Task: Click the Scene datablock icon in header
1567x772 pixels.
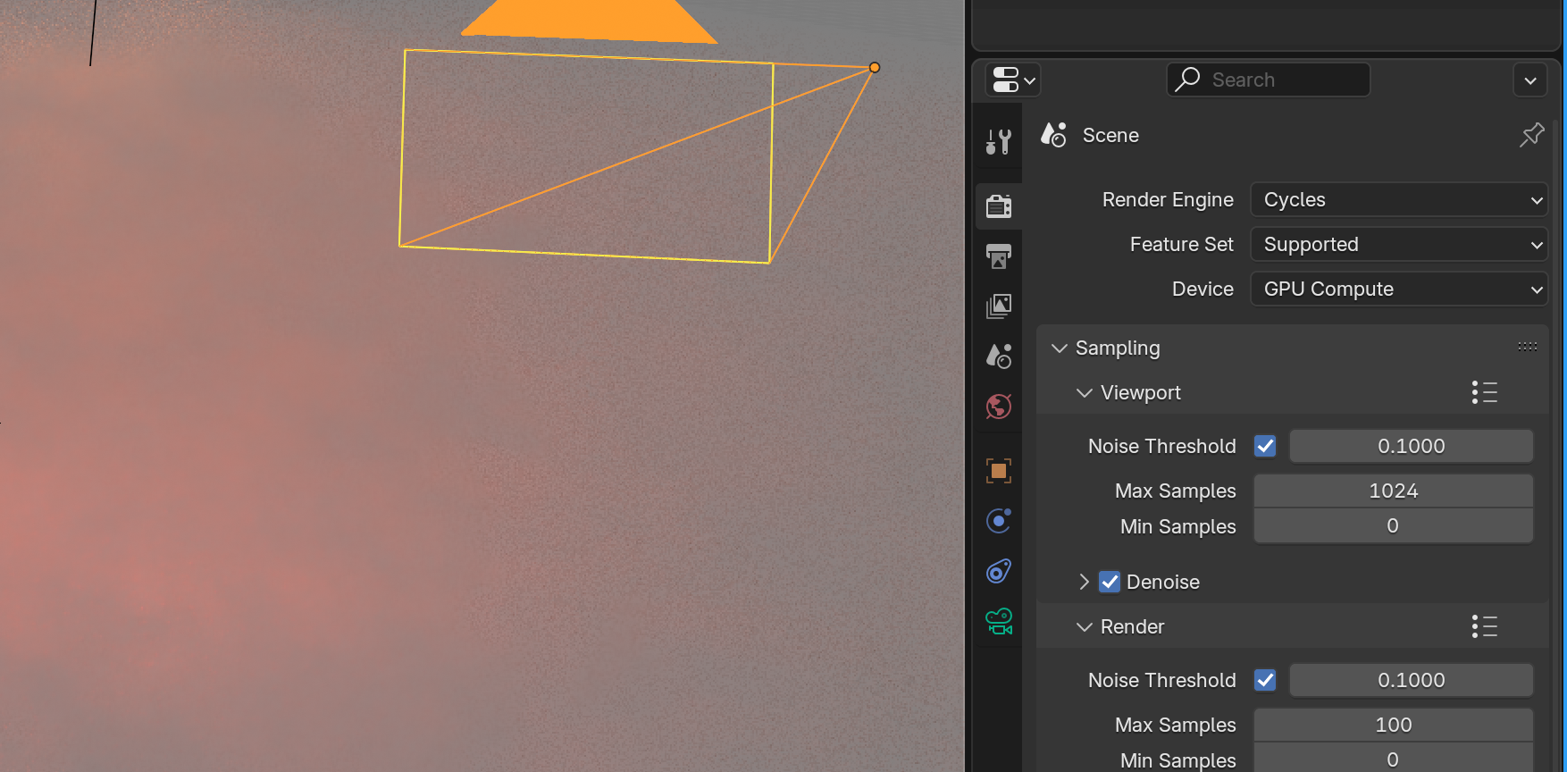Action: click(x=1054, y=135)
